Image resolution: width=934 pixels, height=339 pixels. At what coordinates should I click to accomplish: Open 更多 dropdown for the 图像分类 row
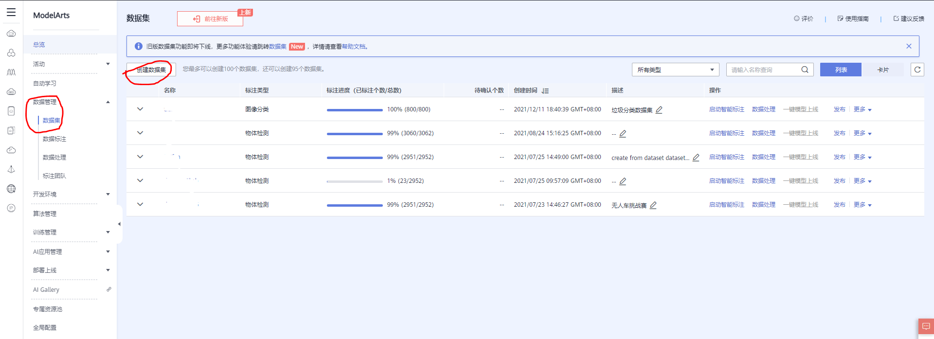click(x=862, y=109)
